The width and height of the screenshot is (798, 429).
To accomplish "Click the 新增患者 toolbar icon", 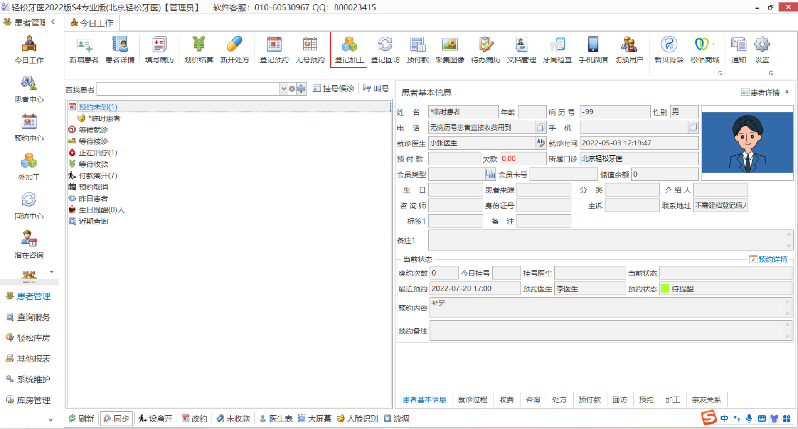I will [x=84, y=50].
